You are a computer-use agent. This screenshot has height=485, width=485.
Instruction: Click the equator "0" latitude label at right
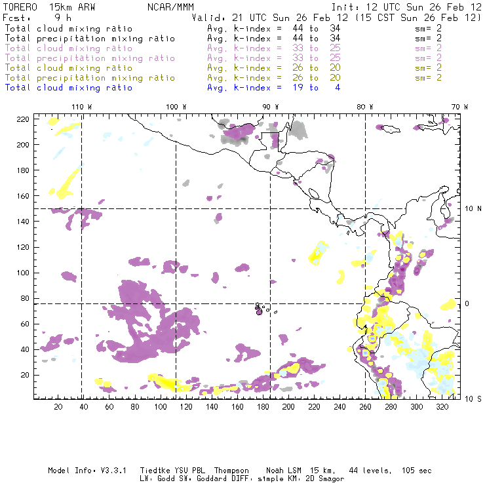(x=467, y=303)
